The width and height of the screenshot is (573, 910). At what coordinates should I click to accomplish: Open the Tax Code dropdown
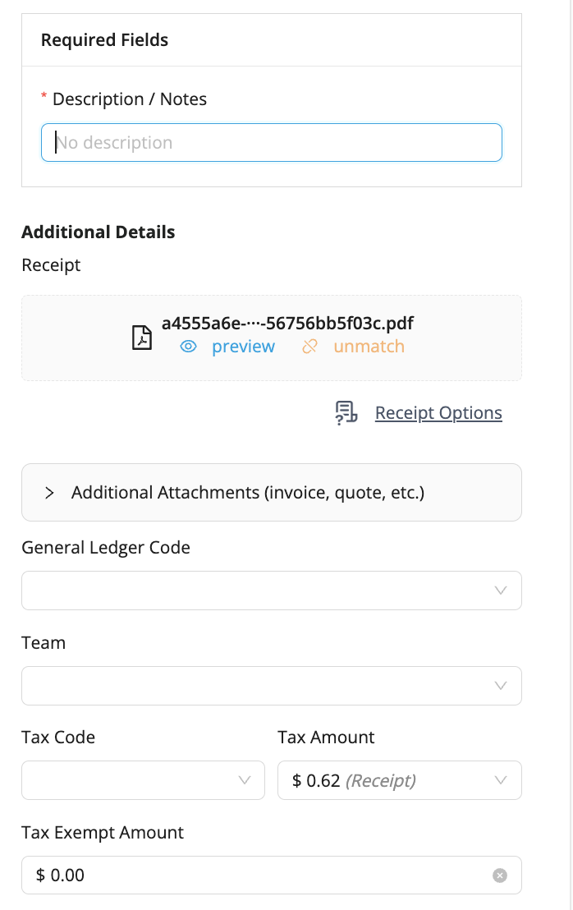131,780
